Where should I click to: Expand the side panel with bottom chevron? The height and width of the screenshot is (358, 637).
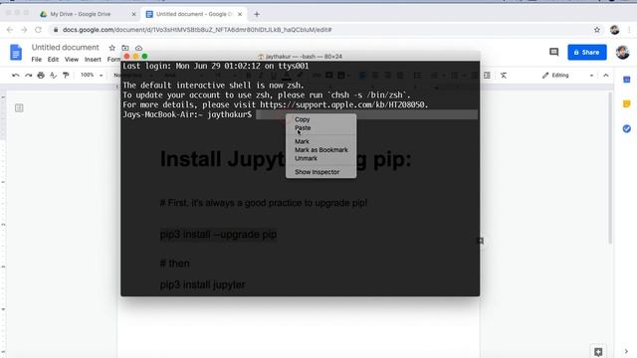[626, 351]
